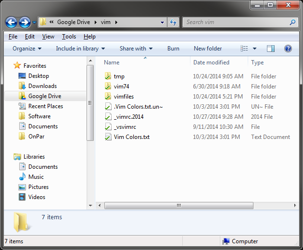Refresh the vim folder view
Screen dimensions: 303x250
[173, 23]
